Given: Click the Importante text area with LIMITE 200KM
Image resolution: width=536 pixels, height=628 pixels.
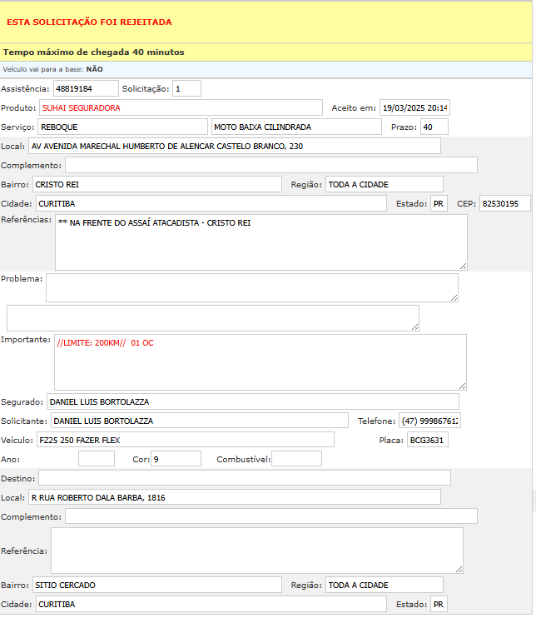Looking at the screenshot, I should click(x=261, y=362).
